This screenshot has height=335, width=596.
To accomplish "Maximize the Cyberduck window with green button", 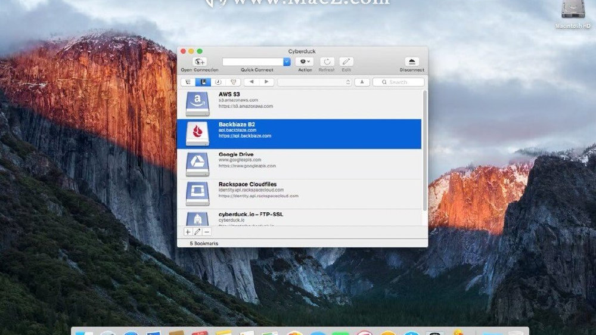I will pos(200,51).
